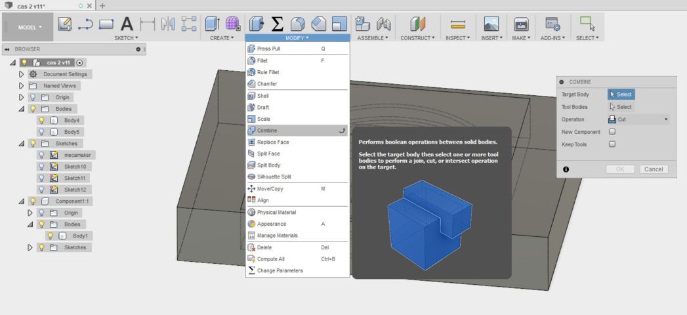The image size is (687, 315).
Task: Click Cancel in Combine dialog
Action: (x=654, y=169)
